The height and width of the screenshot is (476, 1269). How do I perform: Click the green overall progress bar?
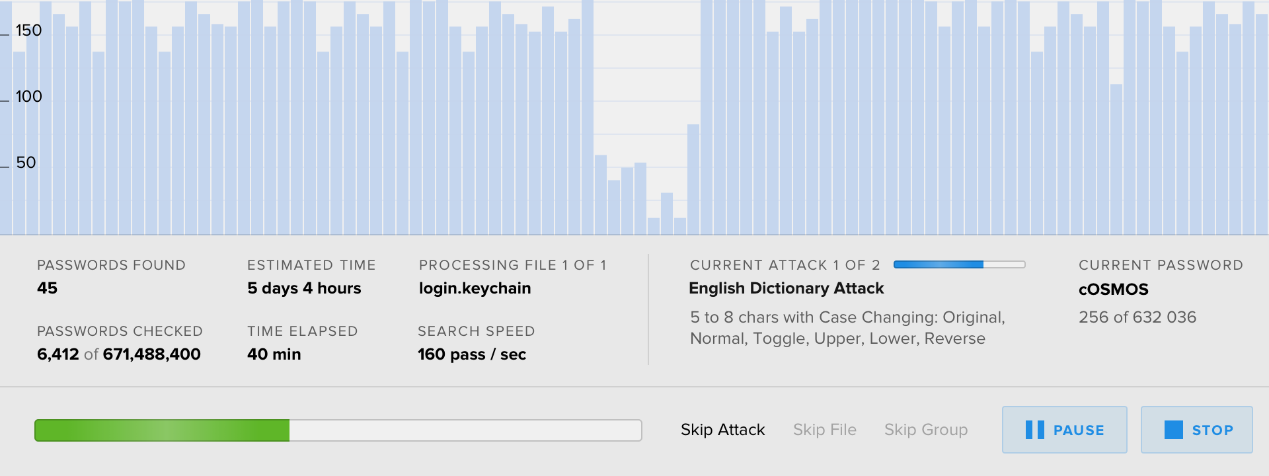338,430
